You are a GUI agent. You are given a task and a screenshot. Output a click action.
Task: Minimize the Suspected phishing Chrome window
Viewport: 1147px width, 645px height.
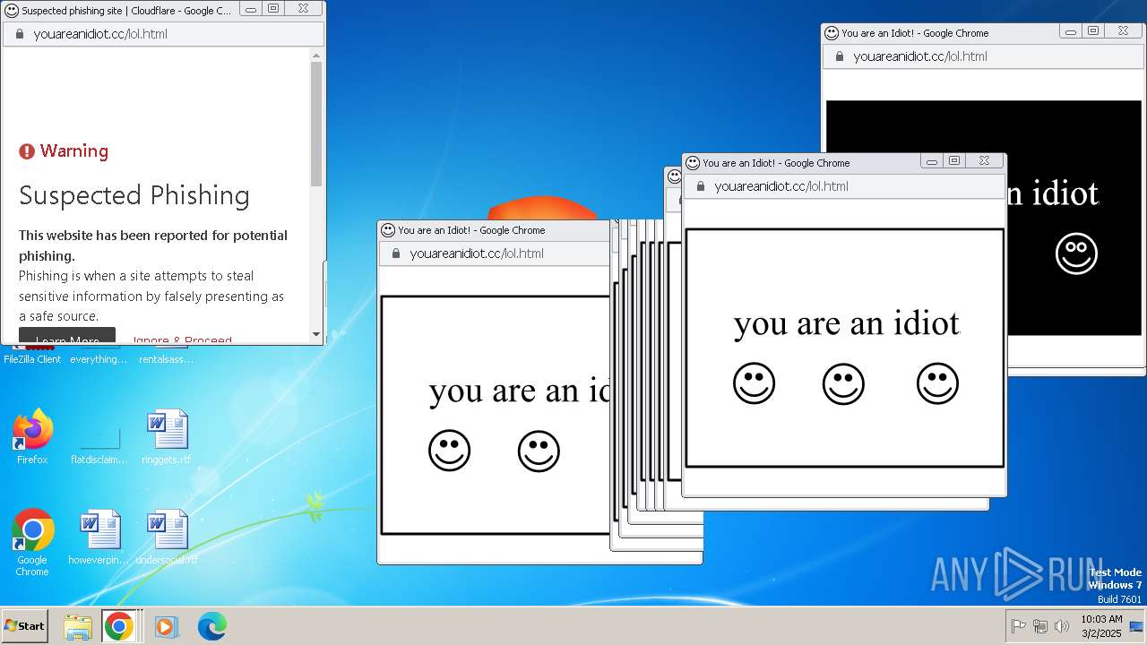click(251, 9)
